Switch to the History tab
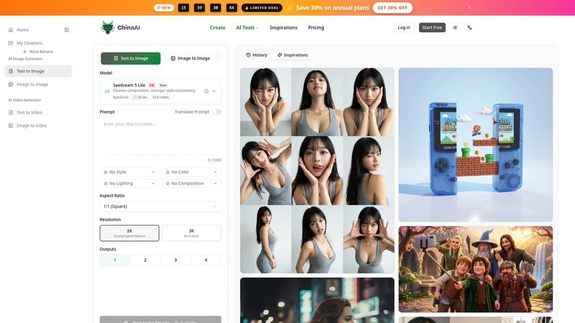The image size is (575, 323). tap(257, 55)
